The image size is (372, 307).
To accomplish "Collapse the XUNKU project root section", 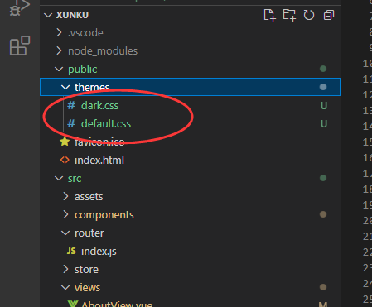I will (48, 15).
